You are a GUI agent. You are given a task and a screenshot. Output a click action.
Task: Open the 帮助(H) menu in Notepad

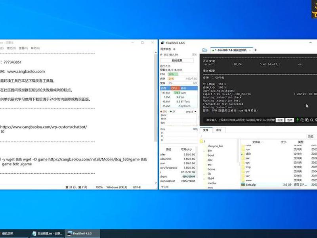tap(35, 48)
